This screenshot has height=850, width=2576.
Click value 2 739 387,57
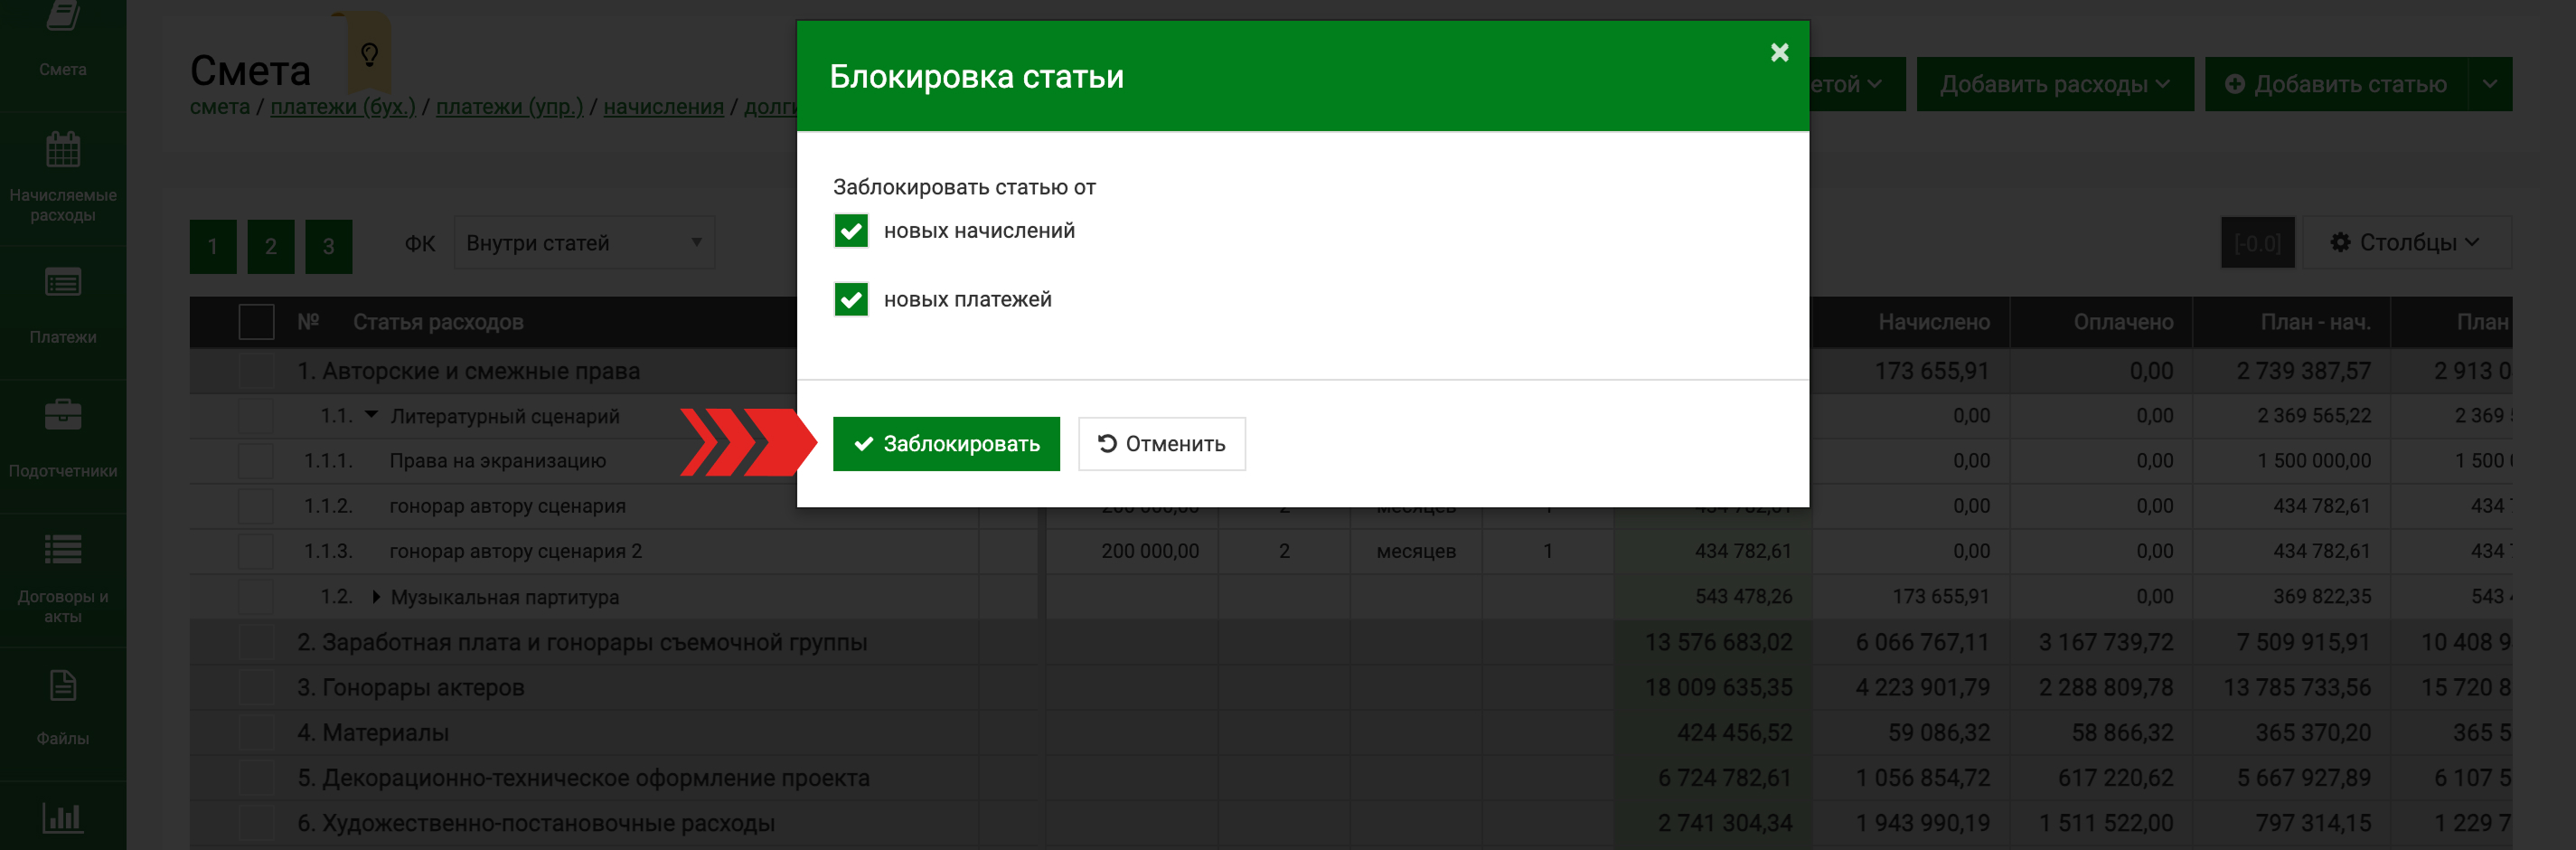(x=2303, y=371)
